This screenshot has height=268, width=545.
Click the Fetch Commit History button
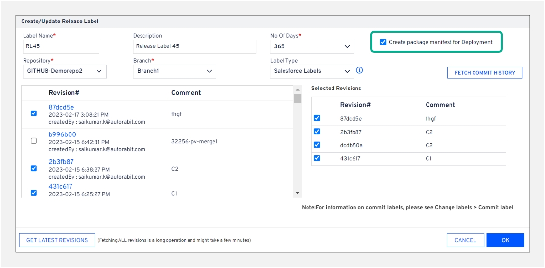pos(485,73)
